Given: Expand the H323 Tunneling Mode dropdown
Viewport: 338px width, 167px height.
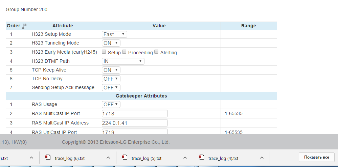Looking at the screenshot, I should click(111, 43).
